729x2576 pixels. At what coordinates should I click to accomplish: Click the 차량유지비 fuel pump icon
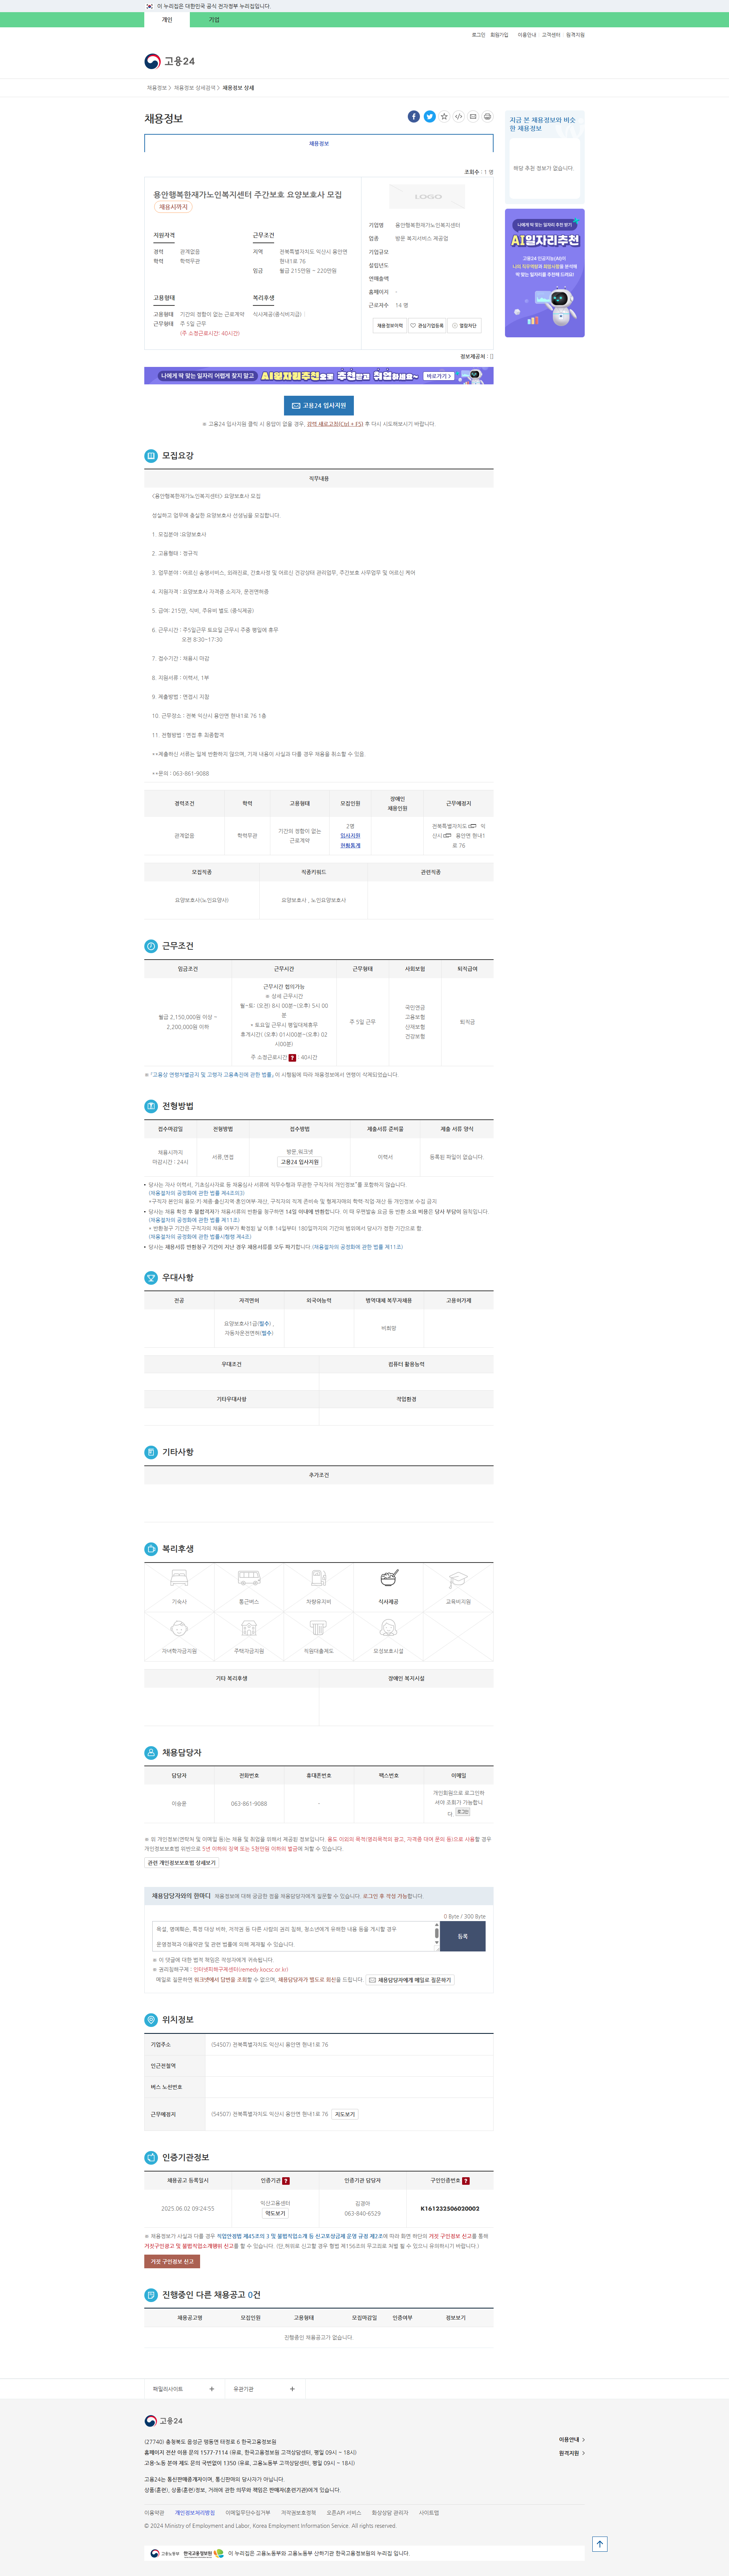tap(318, 1578)
